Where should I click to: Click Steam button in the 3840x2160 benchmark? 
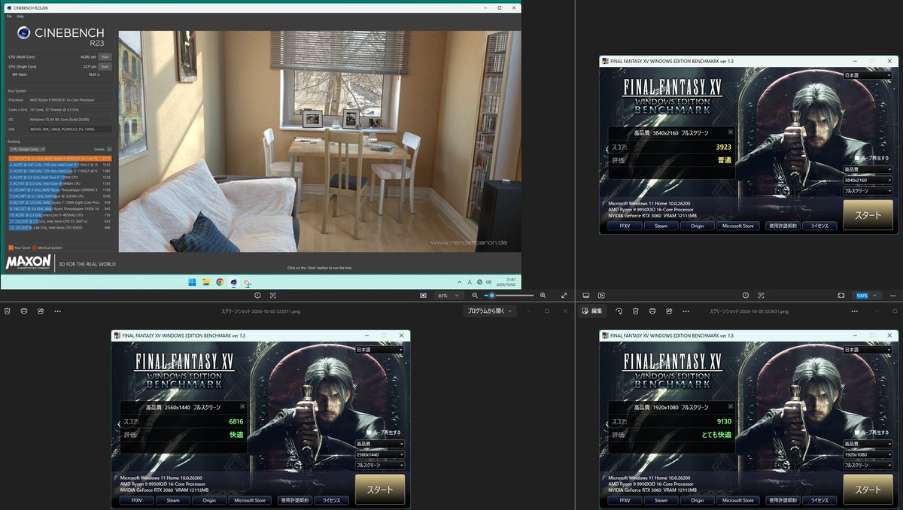click(x=661, y=226)
